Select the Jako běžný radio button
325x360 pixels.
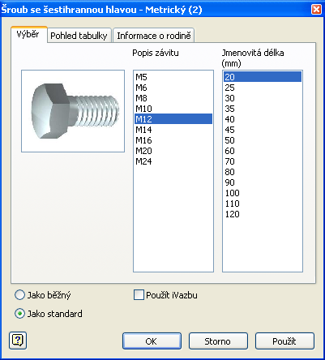point(19,295)
